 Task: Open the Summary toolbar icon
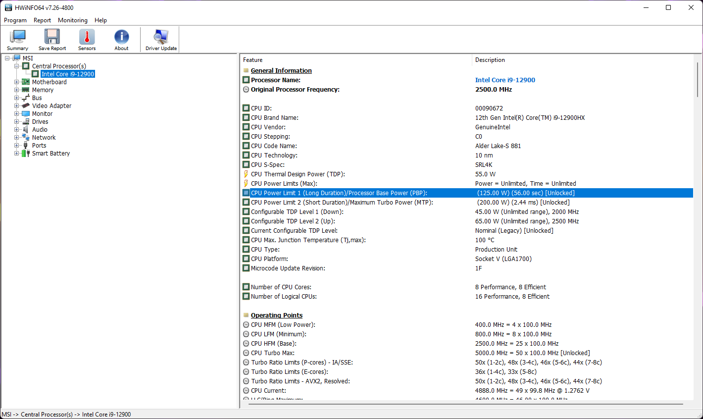pyautogui.click(x=18, y=40)
